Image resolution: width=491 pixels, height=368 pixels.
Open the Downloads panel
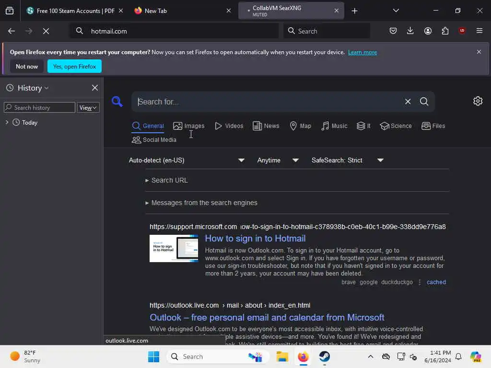[410, 31]
